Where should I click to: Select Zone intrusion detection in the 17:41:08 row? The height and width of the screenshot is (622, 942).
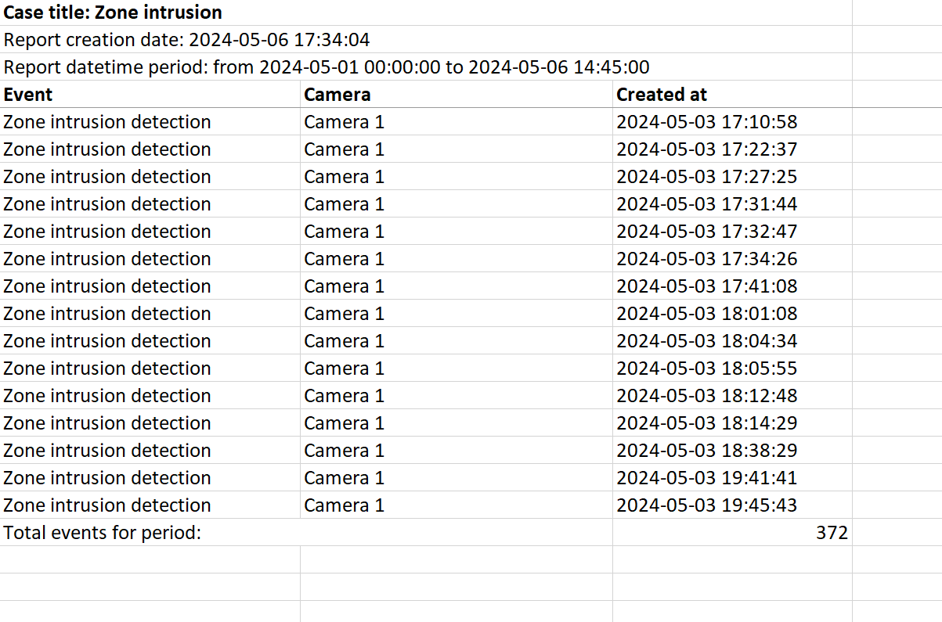point(107,286)
